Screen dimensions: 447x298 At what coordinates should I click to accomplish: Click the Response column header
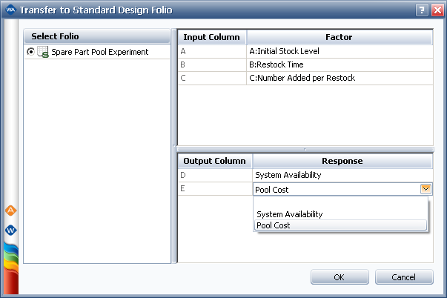[342, 160]
